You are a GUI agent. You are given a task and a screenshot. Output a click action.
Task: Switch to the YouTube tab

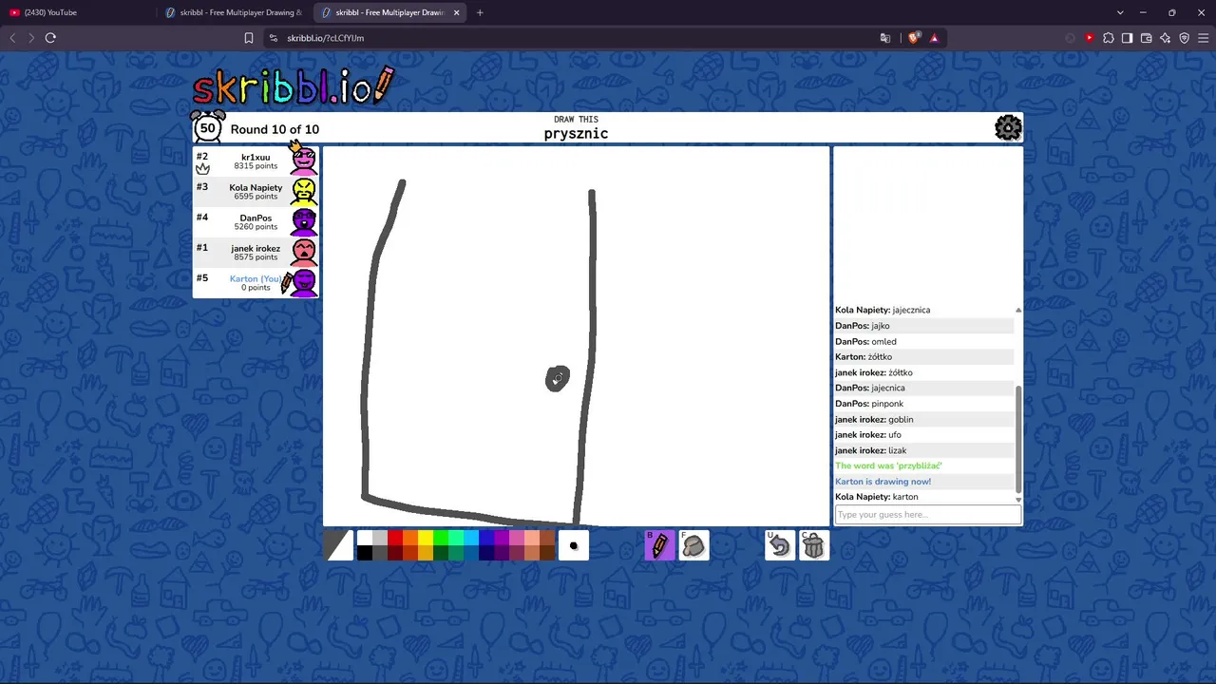coord(78,12)
